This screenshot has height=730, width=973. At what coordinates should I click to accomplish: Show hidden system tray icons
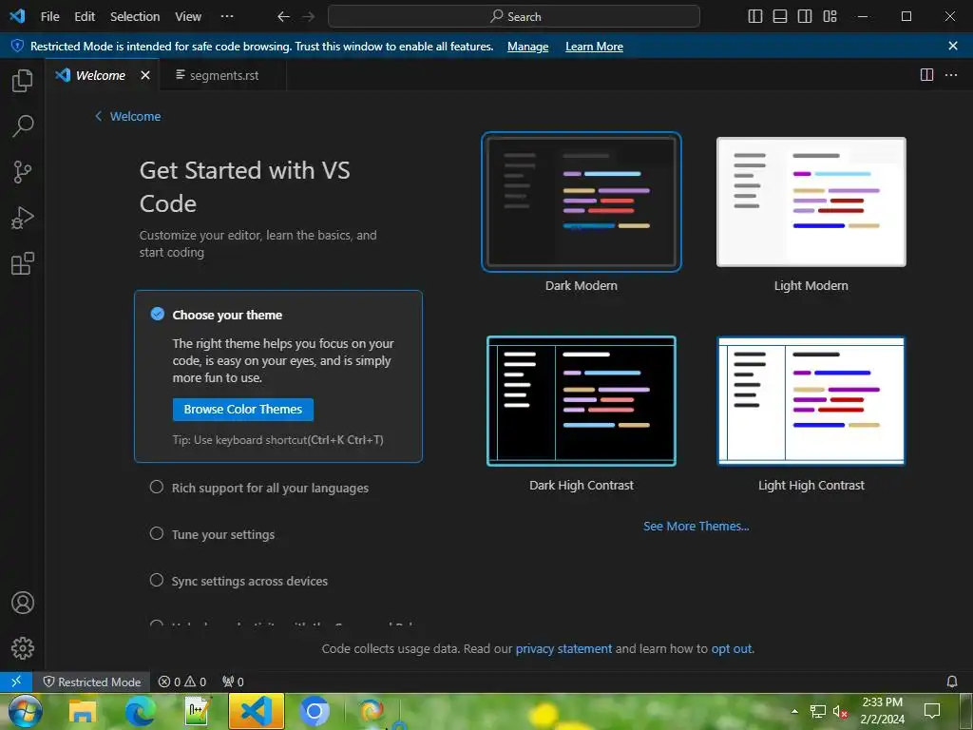(794, 711)
